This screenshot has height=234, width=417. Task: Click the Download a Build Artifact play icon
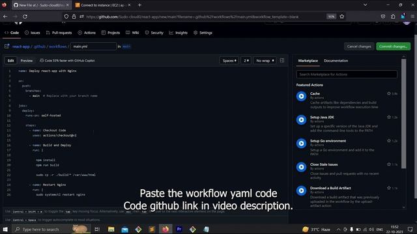pyautogui.click(x=301, y=190)
